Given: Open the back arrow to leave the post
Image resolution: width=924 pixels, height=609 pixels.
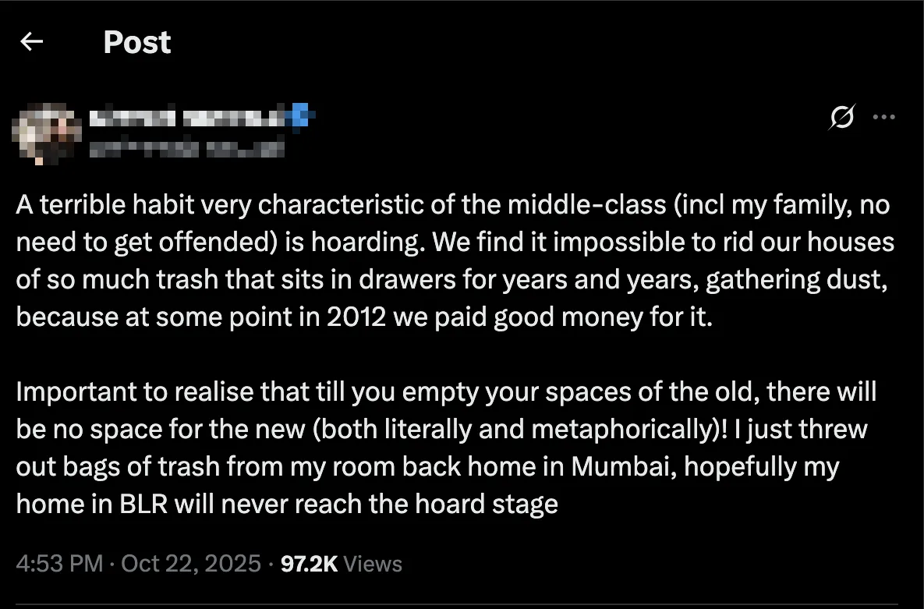Looking at the screenshot, I should click(x=31, y=42).
